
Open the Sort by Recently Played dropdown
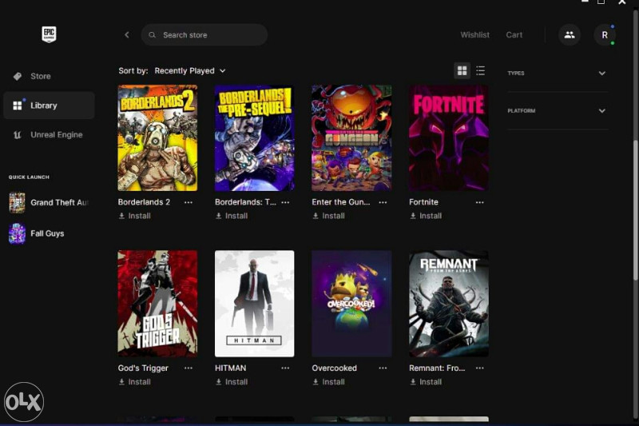tap(189, 71)
